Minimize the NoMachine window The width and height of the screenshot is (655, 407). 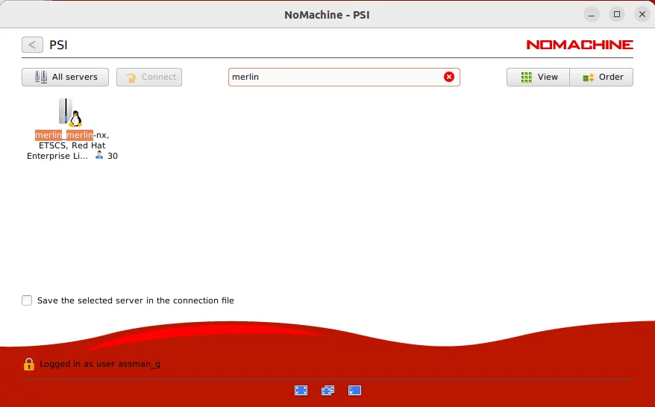(591, 14)
